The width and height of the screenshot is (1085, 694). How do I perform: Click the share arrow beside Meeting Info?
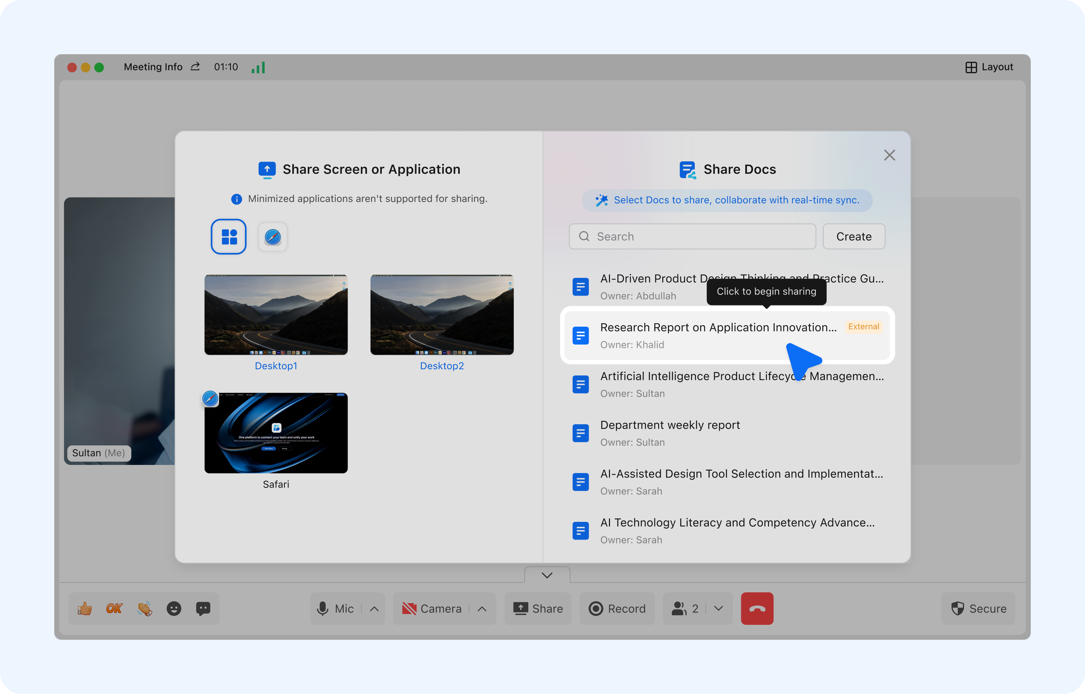tap(195, 67)
